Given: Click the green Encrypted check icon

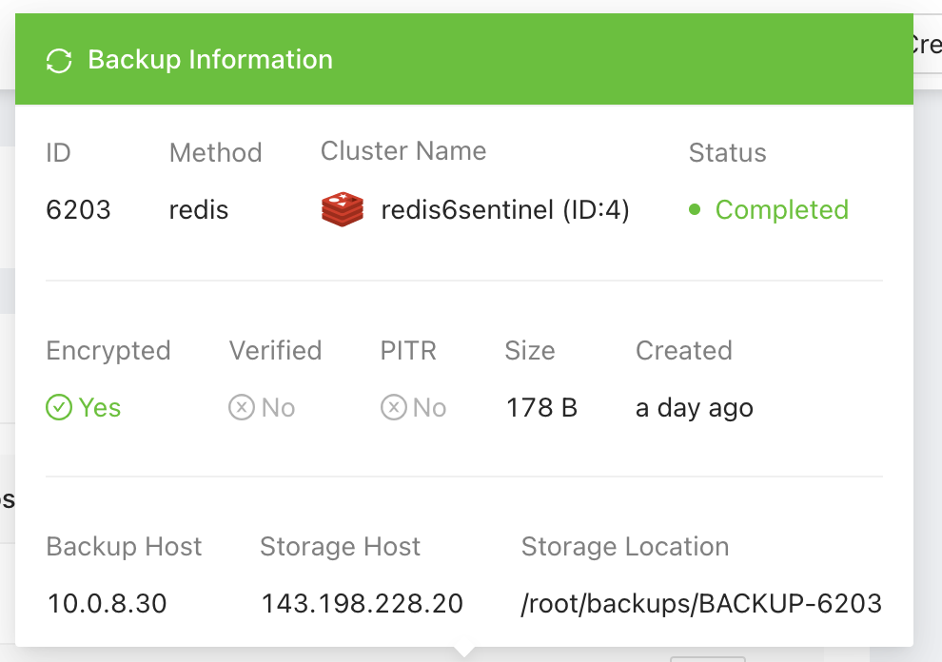Looking at the screenshot, I should 59,408.
